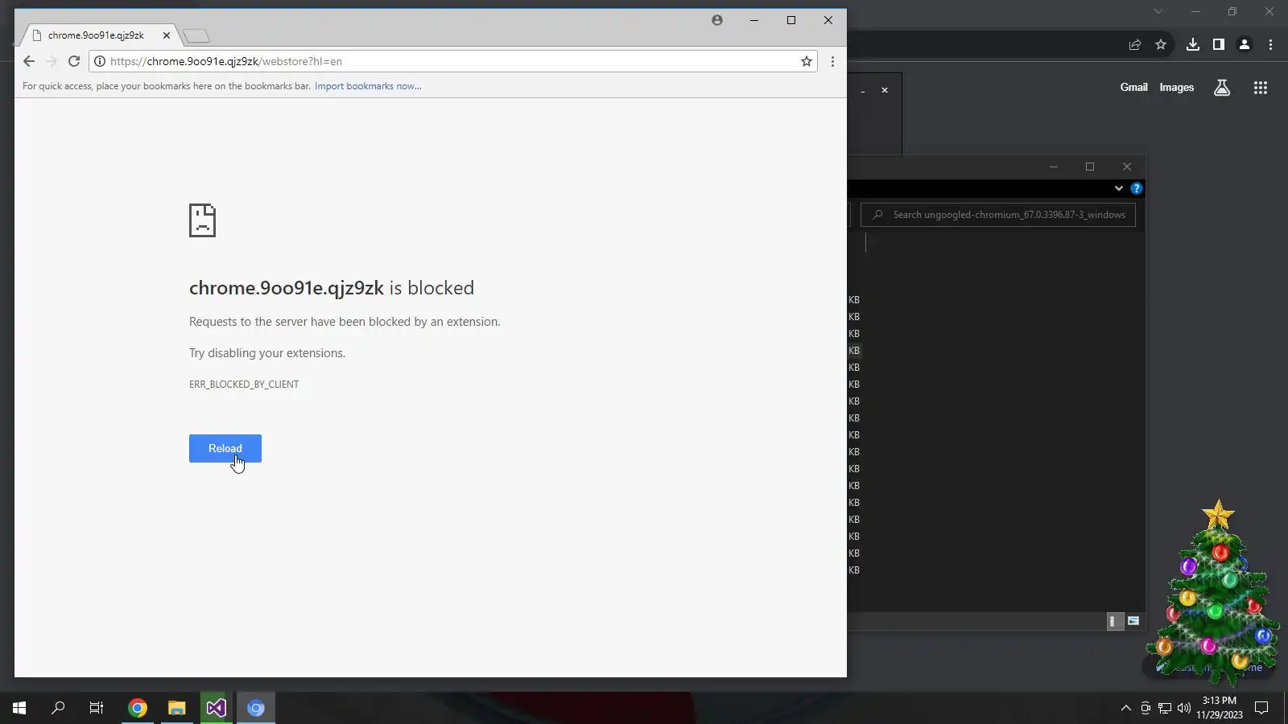
Task: Open the Windows Start menu
Action: (x=19, y=708)
